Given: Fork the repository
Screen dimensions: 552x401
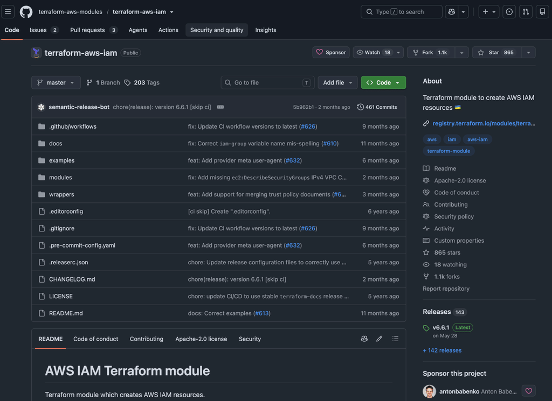Looking at the screenshot, I should tap(431, 52).
